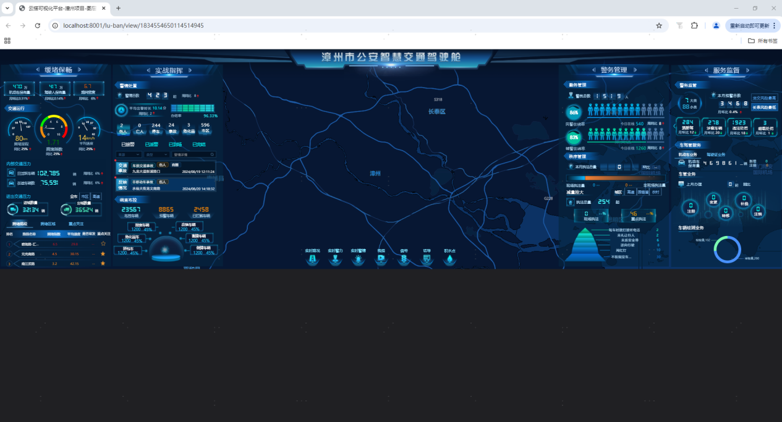Click the 诱导 guidance screen icon
782x422 pixels.
point(427,260)
